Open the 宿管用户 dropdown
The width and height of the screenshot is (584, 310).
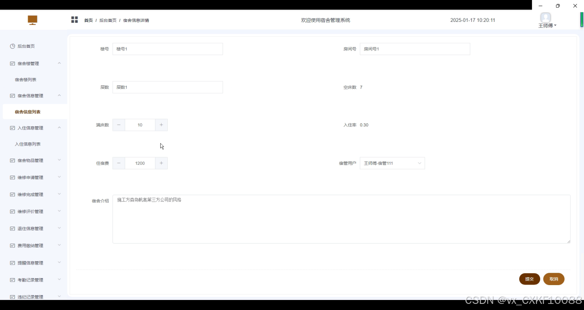click(392, 163)
